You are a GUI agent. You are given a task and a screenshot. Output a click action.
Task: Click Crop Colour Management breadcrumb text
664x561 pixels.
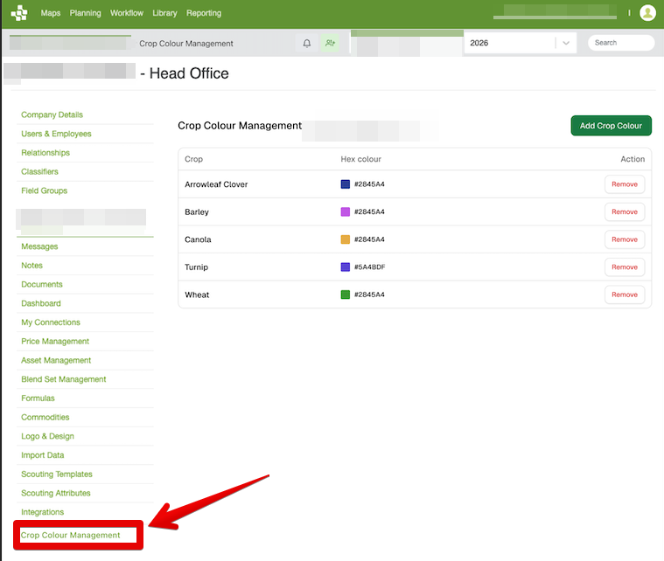point(186,44)
